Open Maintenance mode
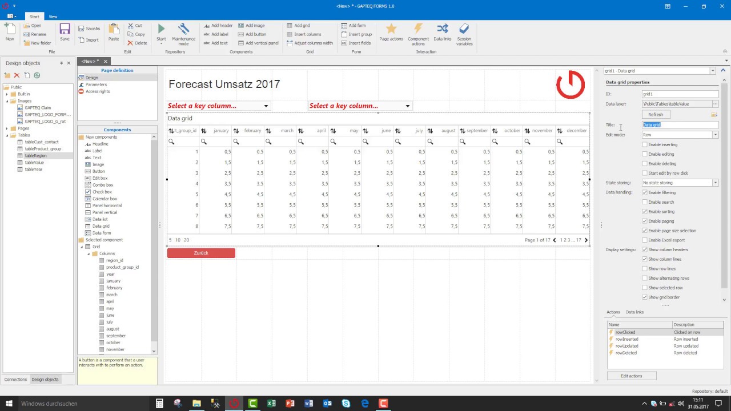Viewport: 731px width, 411px height. (184, 34)
